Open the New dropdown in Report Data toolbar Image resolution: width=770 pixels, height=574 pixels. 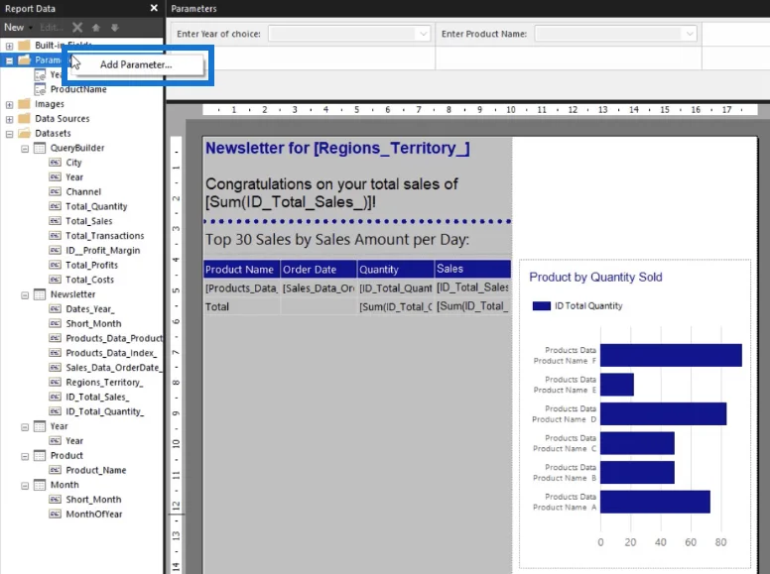[x=18, y=28]
